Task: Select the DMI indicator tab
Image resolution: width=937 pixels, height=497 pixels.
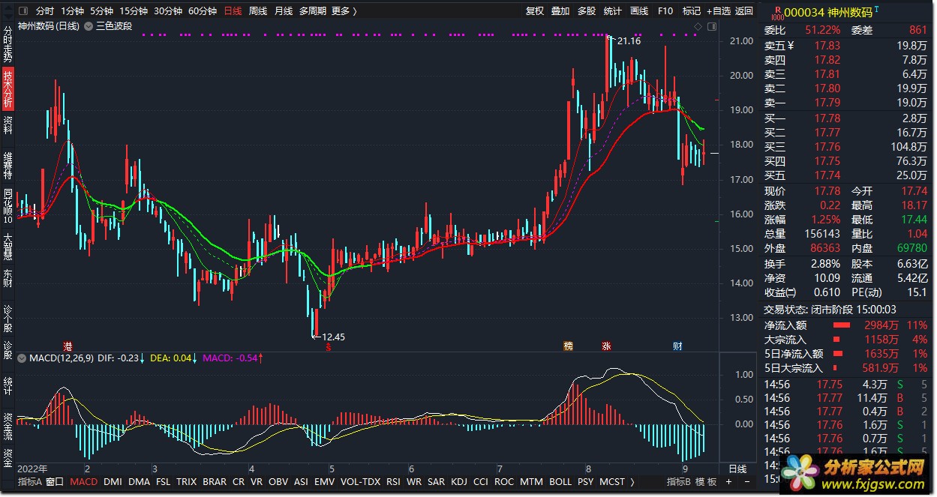Action: click(x=113, y=482)
